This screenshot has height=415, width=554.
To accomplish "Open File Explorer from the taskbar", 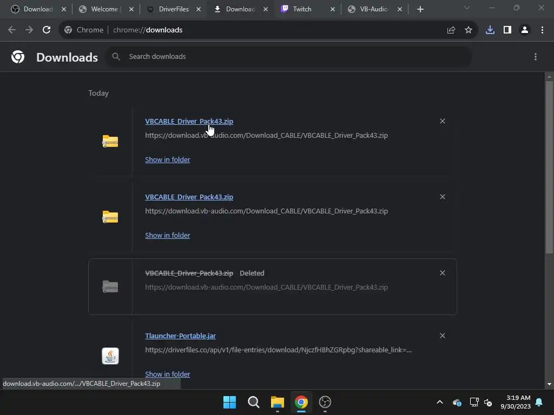I will [x=278, y=402].
